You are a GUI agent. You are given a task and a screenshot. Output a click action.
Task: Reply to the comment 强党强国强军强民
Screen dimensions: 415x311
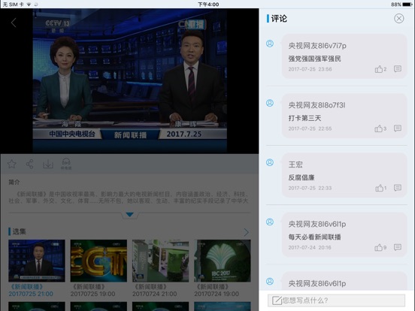[x=398, y=69]
